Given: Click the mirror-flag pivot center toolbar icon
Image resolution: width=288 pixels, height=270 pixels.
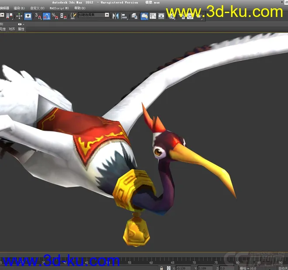Looking at the screenshot, I should (9, 16).
